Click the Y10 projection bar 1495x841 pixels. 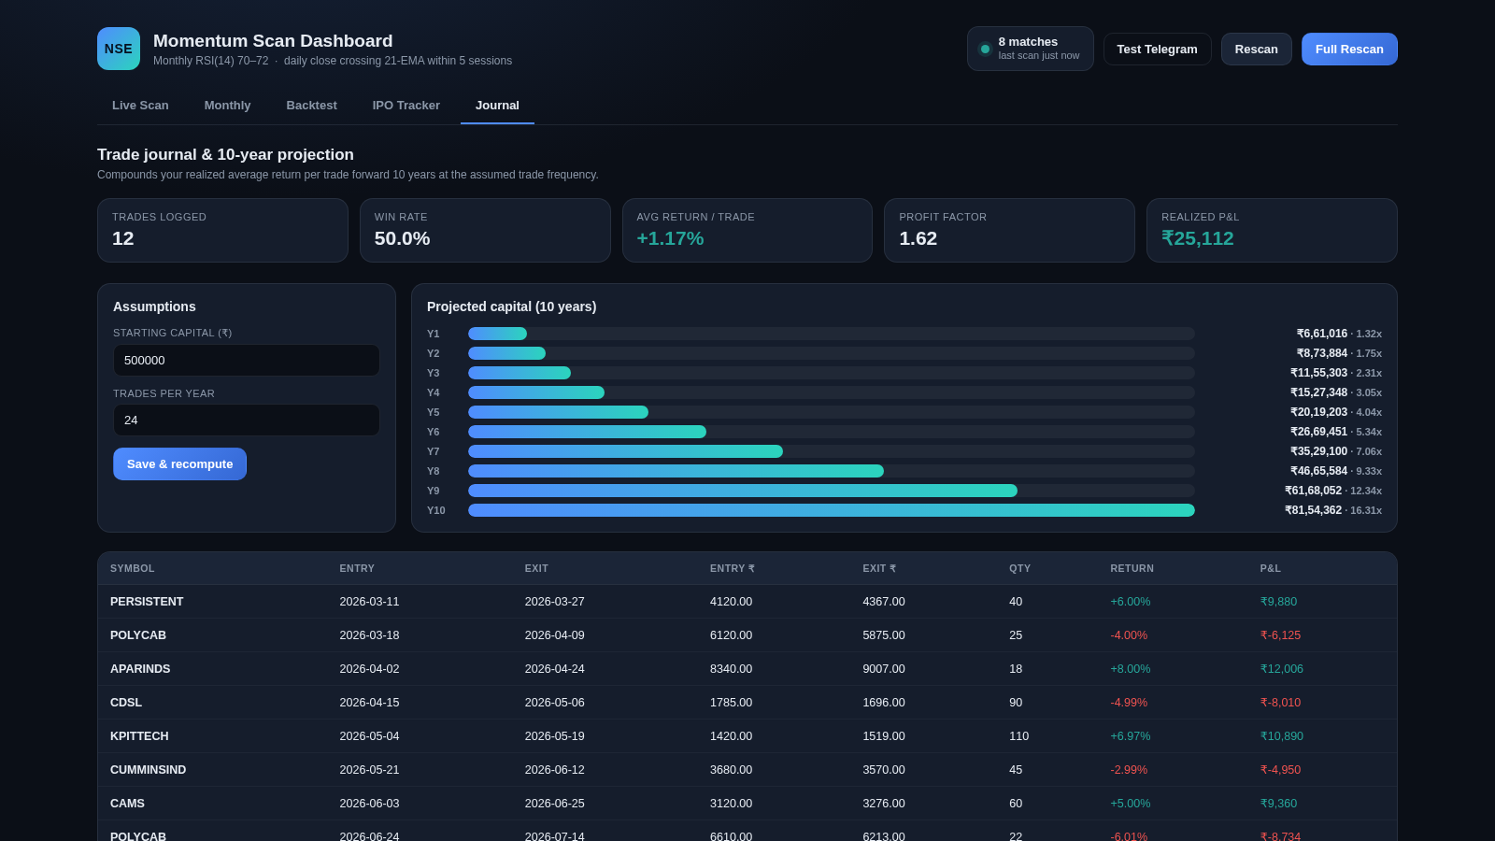tap(831, 510)
